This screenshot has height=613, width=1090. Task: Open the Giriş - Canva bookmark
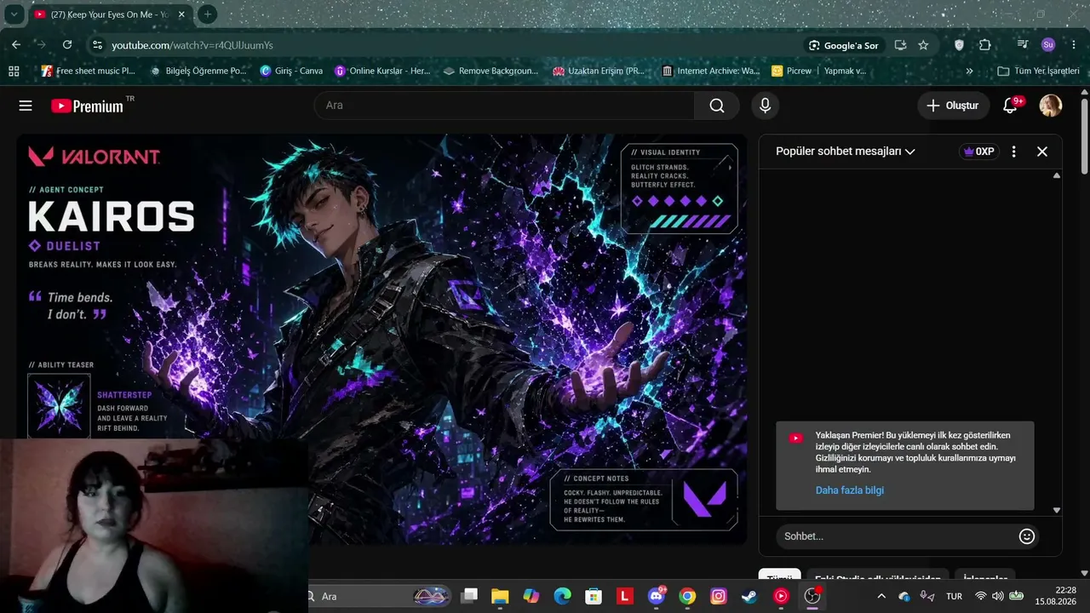tap(292, 71)
